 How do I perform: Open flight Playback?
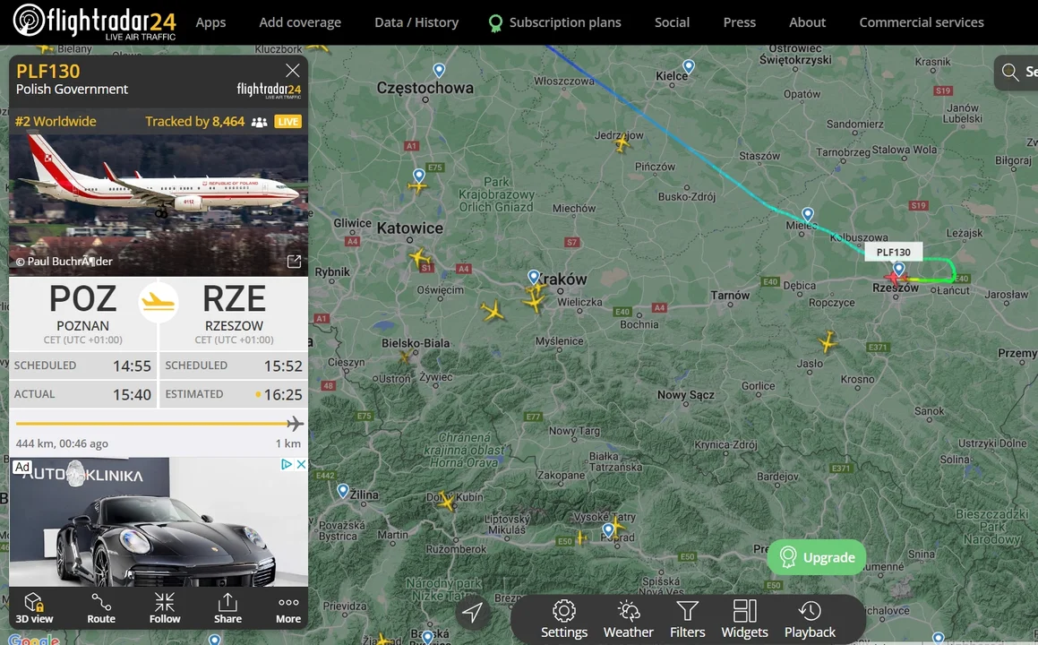tap(810, 619)
